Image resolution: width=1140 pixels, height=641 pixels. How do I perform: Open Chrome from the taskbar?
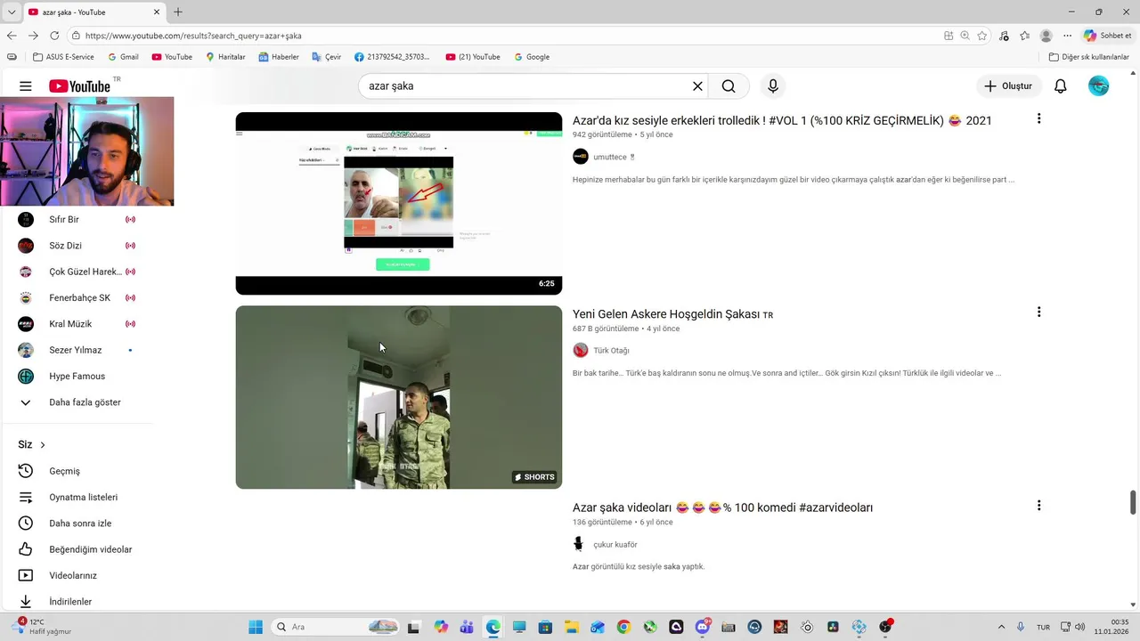(623, 627)
